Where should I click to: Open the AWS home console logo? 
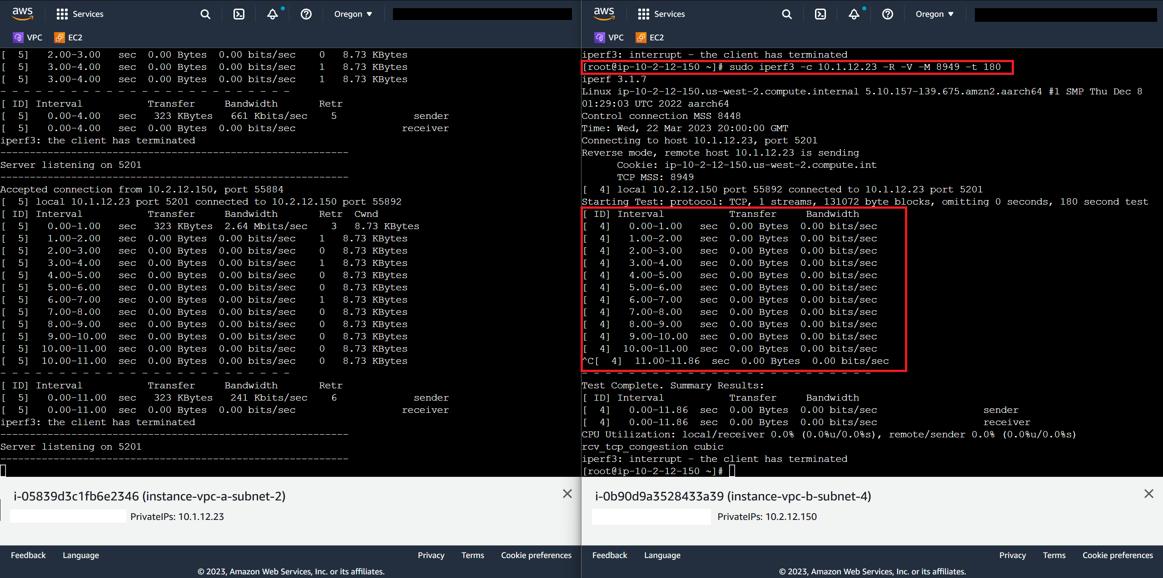click(x=22, y=14)
